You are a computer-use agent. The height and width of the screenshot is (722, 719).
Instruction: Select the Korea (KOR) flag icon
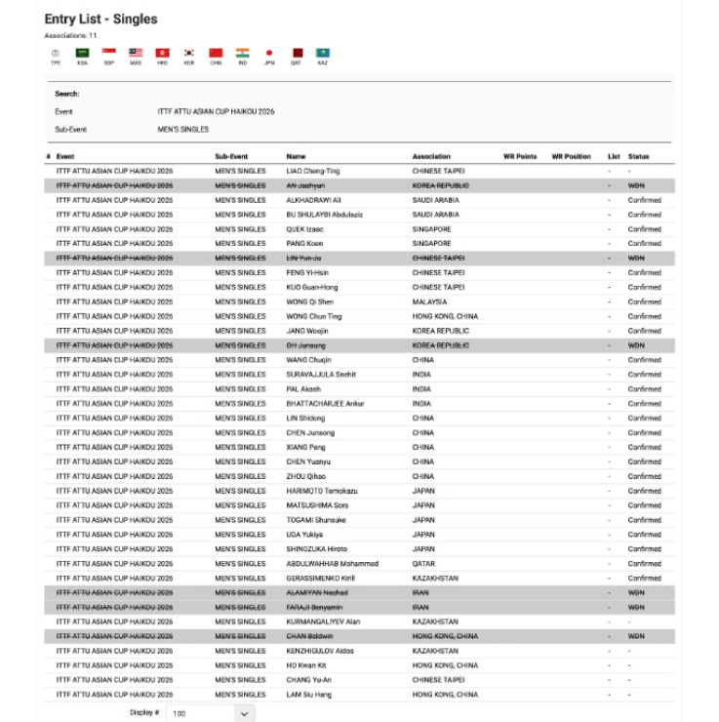pos(188,54)
